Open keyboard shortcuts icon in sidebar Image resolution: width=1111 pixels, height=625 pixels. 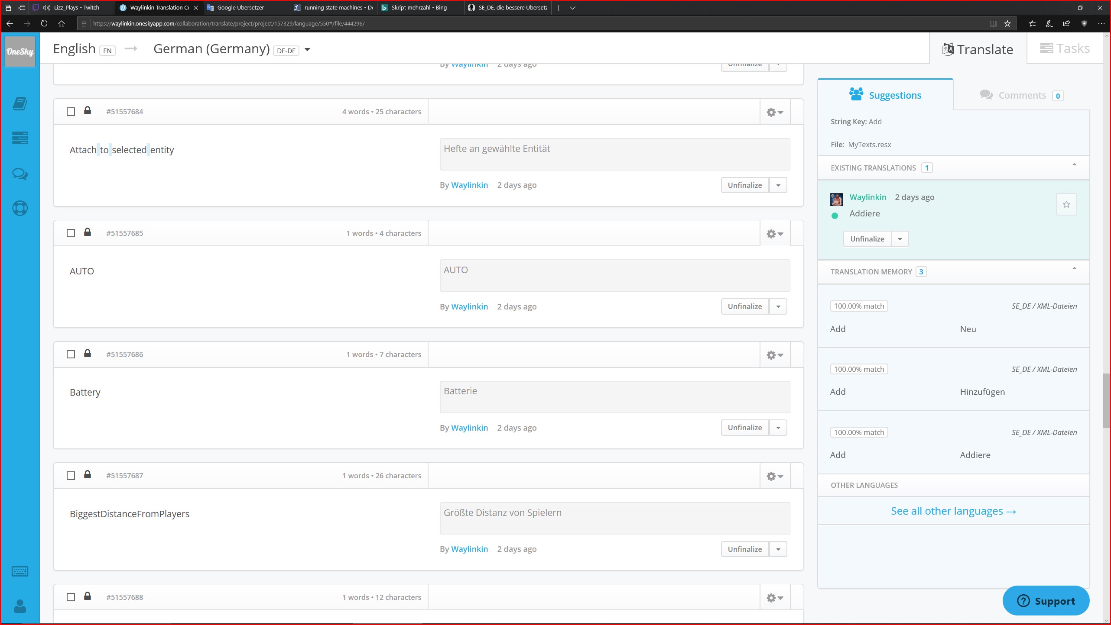(20, 571)
